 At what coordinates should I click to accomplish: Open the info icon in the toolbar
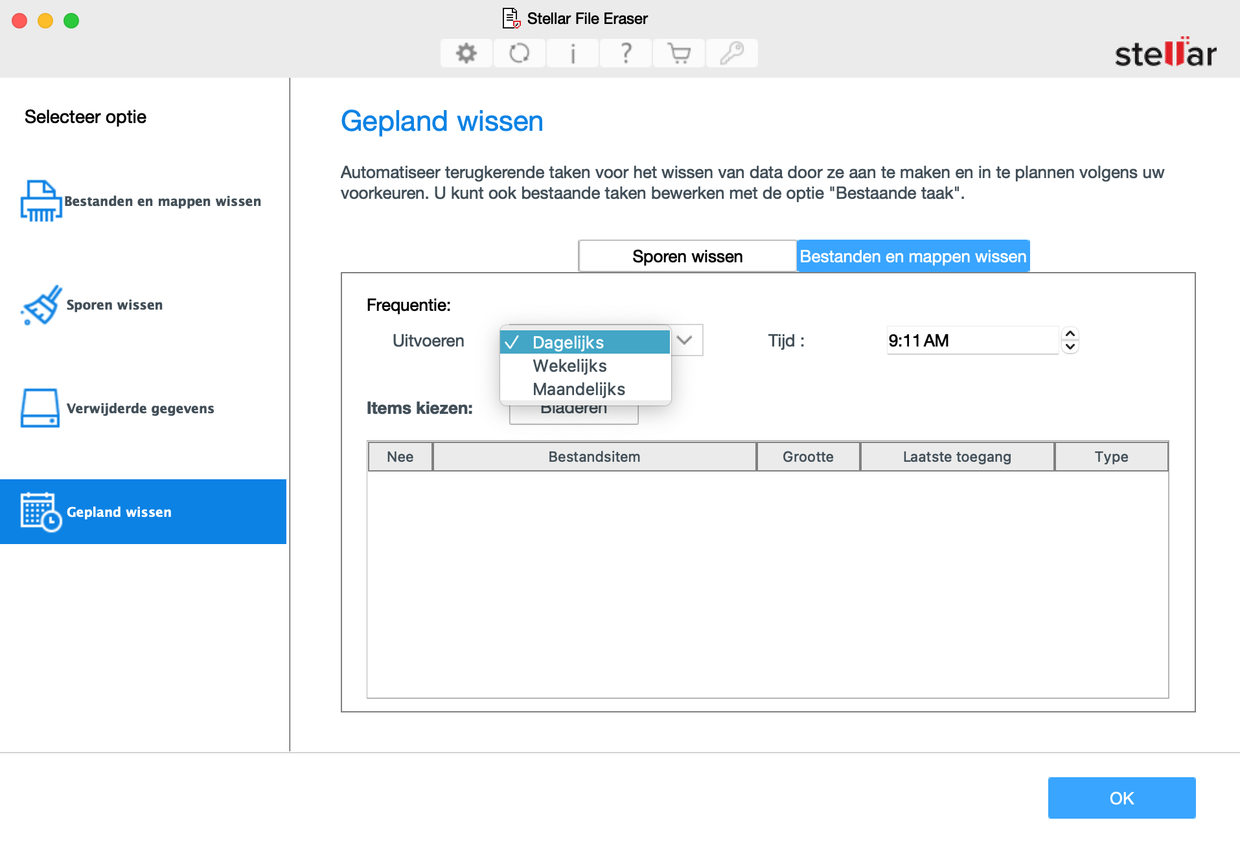pos(572,53)
